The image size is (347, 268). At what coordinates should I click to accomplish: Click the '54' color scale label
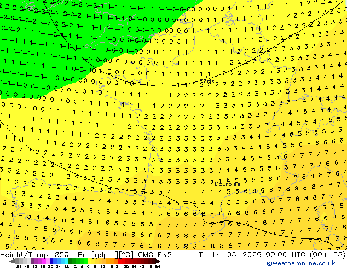coord(158,266)
